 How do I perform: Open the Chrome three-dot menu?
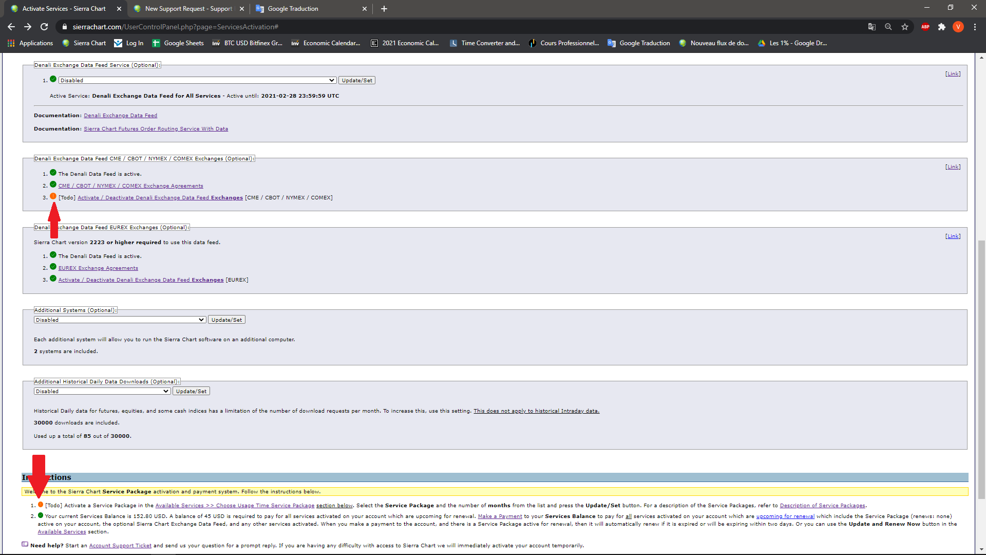[975, 27]
